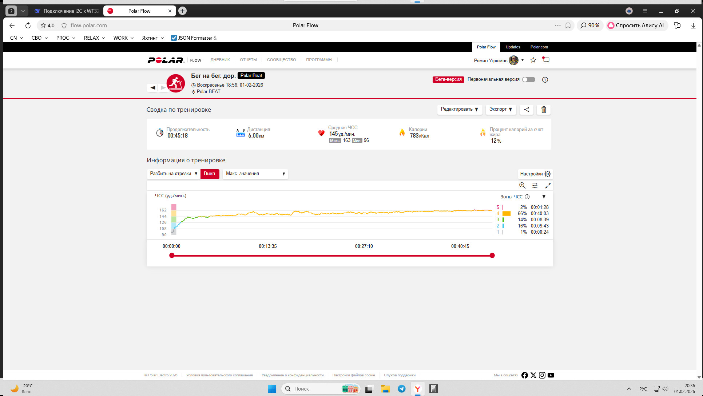Click Спросить Алису AI button
The image size is (703, 396).
(x=636, y=25)
